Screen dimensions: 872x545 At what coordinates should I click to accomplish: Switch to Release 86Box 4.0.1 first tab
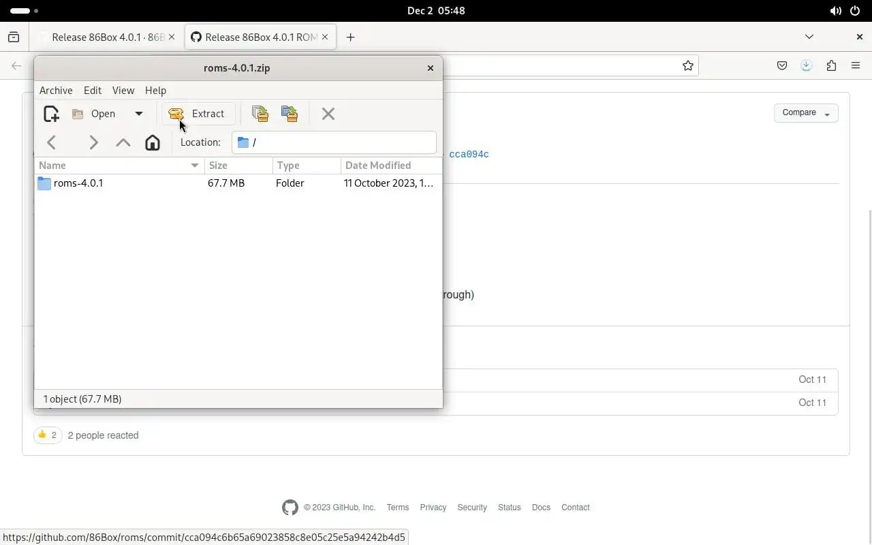108,37
